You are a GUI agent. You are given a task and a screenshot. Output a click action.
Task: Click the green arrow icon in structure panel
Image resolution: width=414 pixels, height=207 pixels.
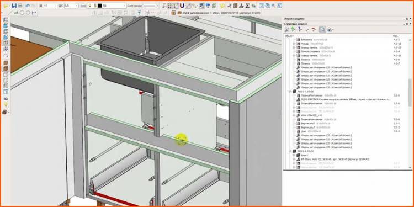click(x=293, y=30)
